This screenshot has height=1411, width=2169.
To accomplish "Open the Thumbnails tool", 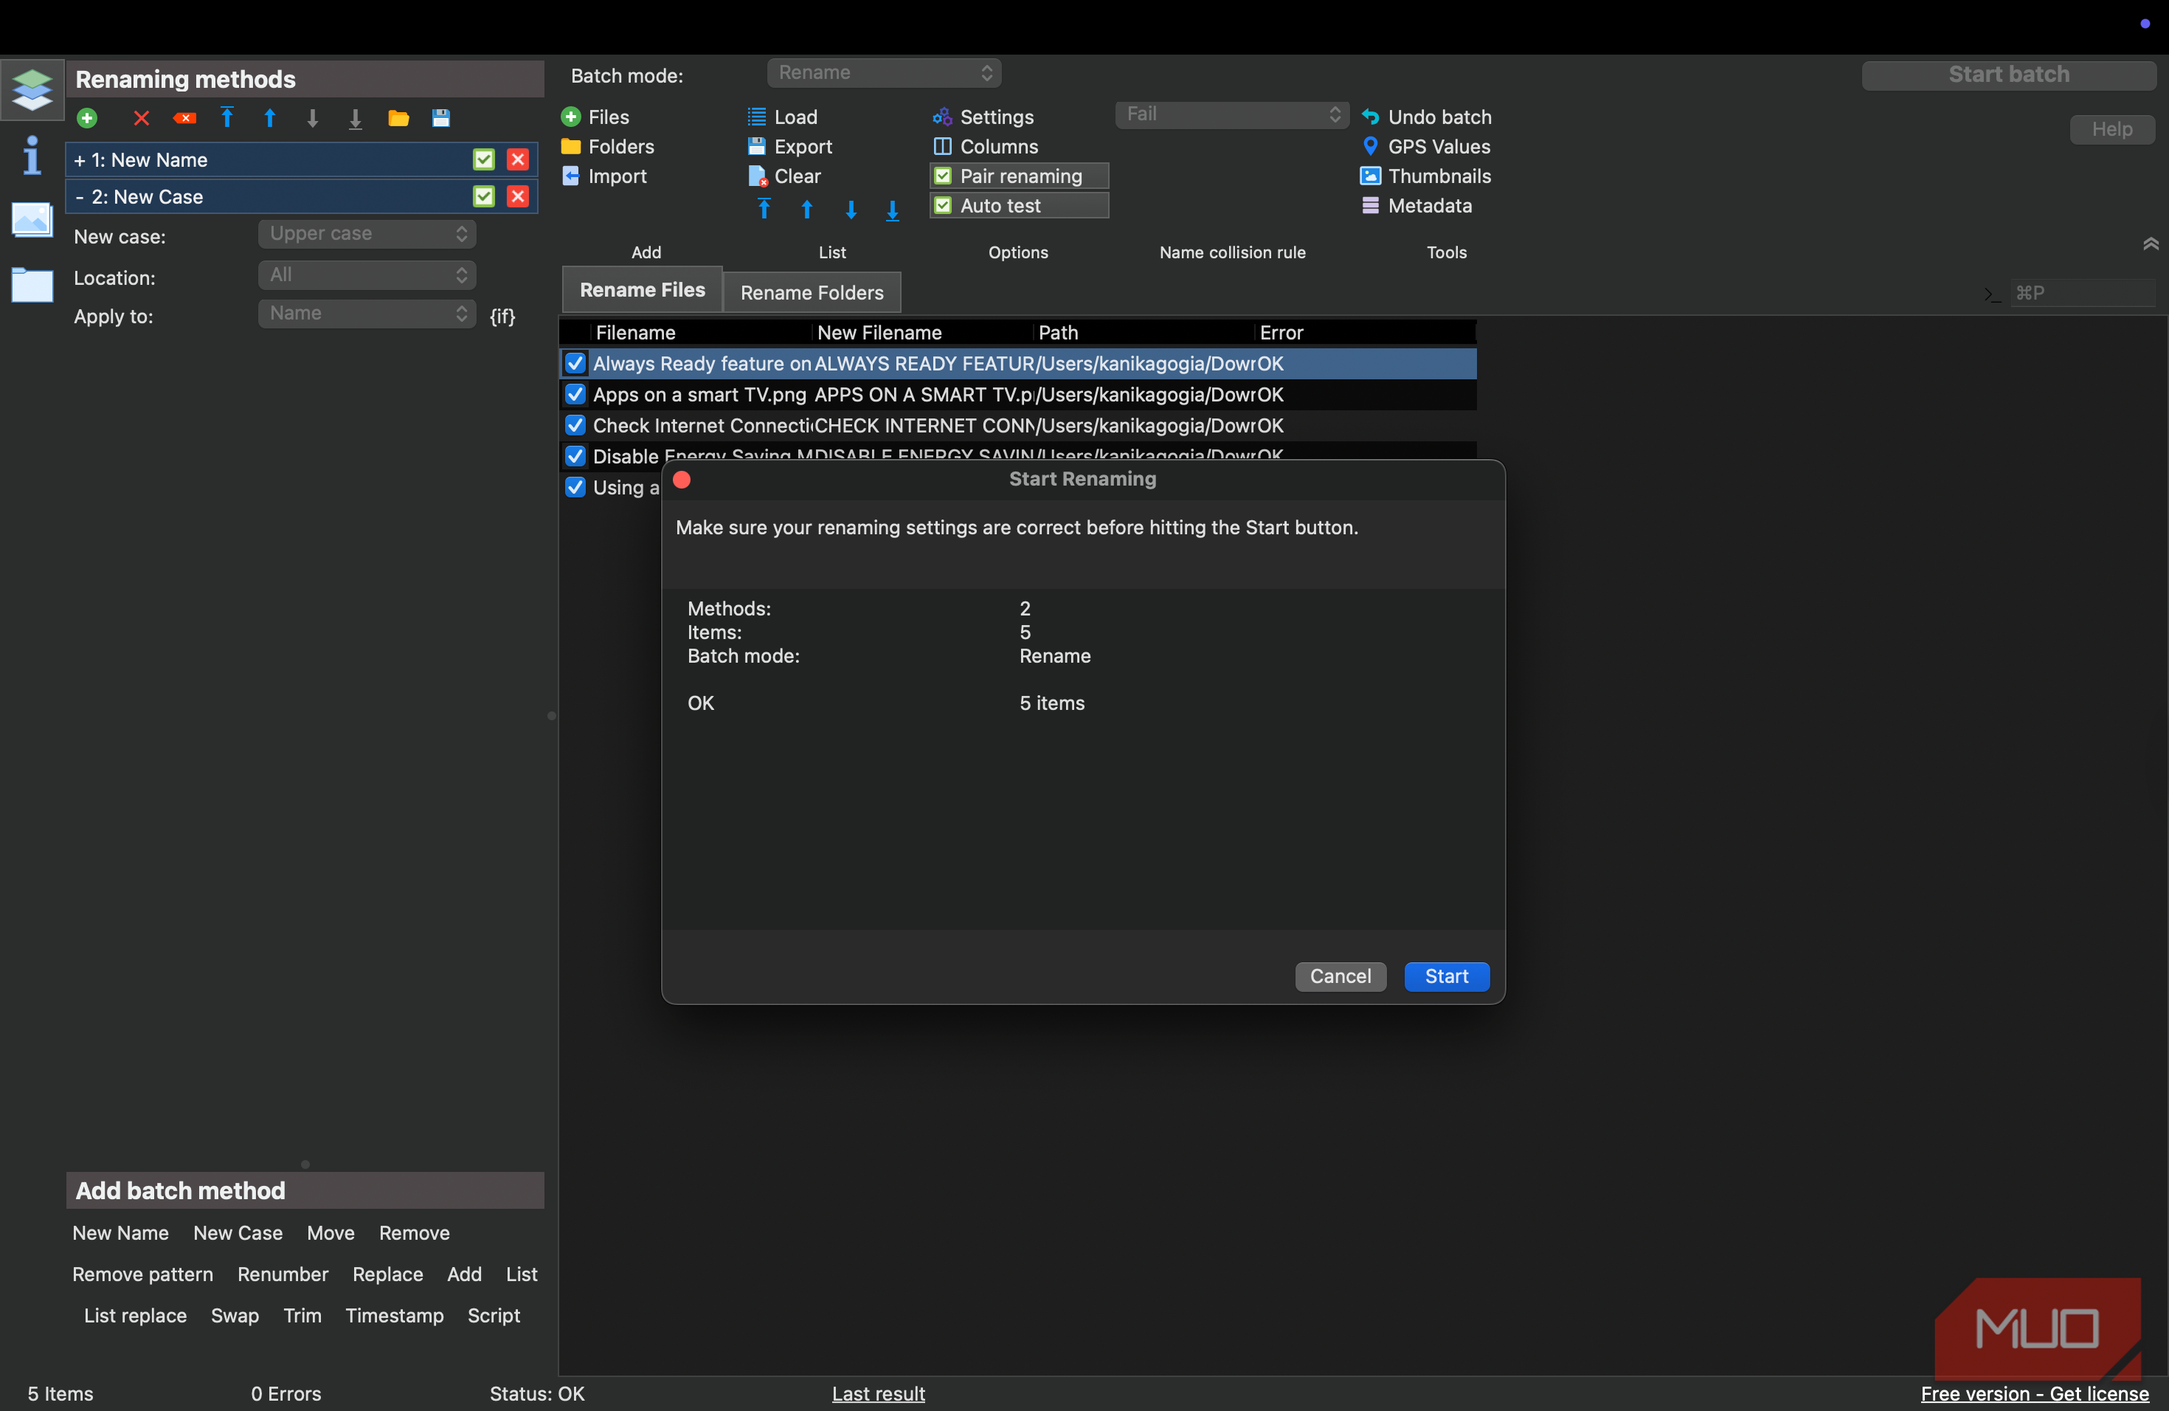I will [1426, 176].
